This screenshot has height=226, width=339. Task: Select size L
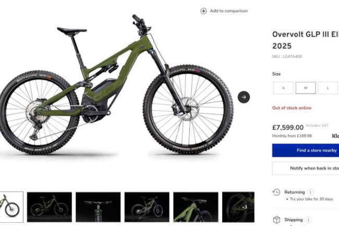click(x=328, y=88)
